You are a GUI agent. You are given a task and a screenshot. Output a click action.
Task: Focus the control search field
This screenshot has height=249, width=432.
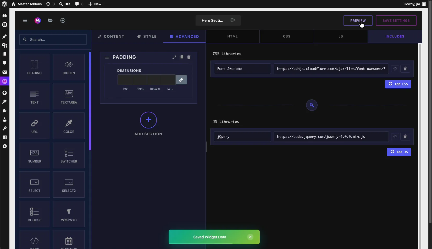coord(53,40)
